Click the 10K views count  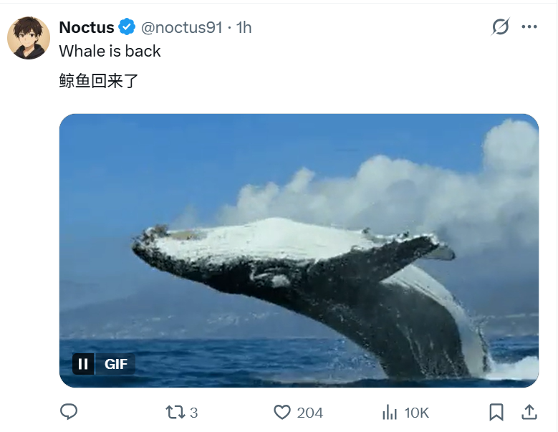[x=416, y=413]
